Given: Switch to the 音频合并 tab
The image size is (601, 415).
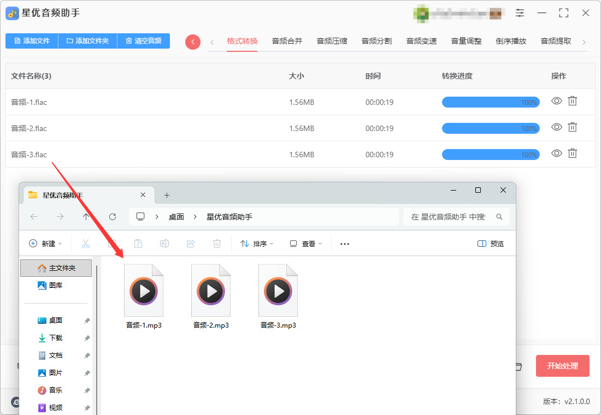Looking at the screenshot, I should (287, 41).
